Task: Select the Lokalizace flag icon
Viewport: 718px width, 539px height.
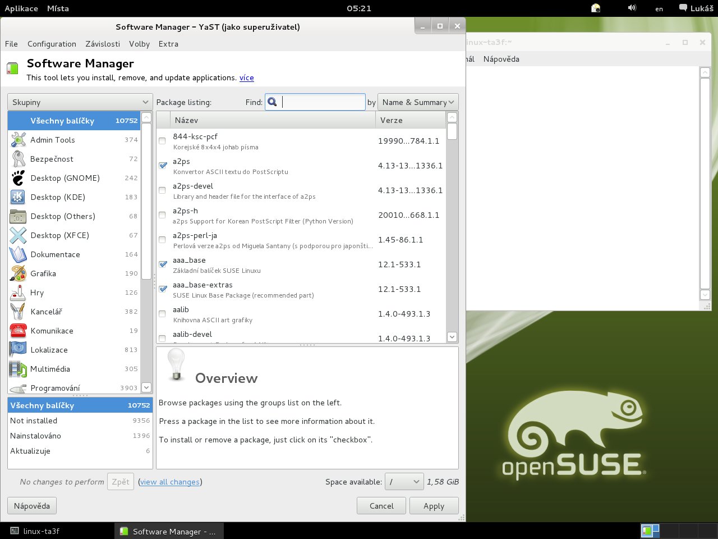Action: (18, 350)
